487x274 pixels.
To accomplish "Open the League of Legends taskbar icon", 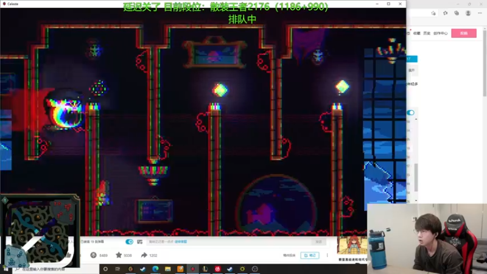I will point(205,269).
